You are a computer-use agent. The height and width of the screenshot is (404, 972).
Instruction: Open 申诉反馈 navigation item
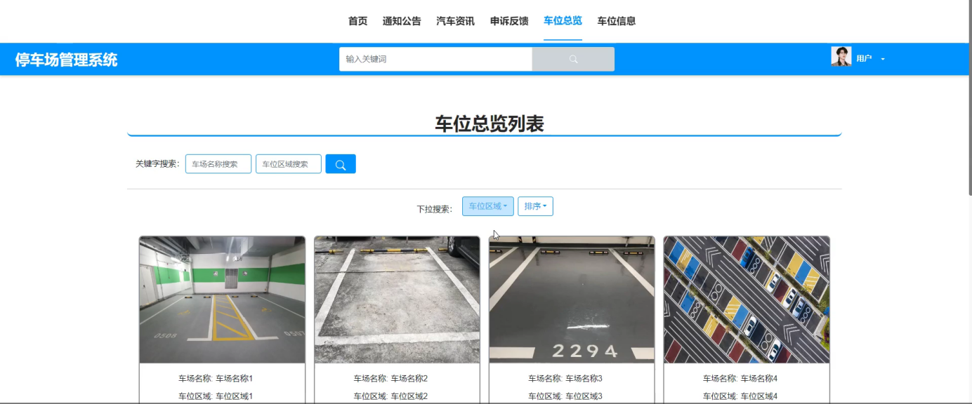509,21
